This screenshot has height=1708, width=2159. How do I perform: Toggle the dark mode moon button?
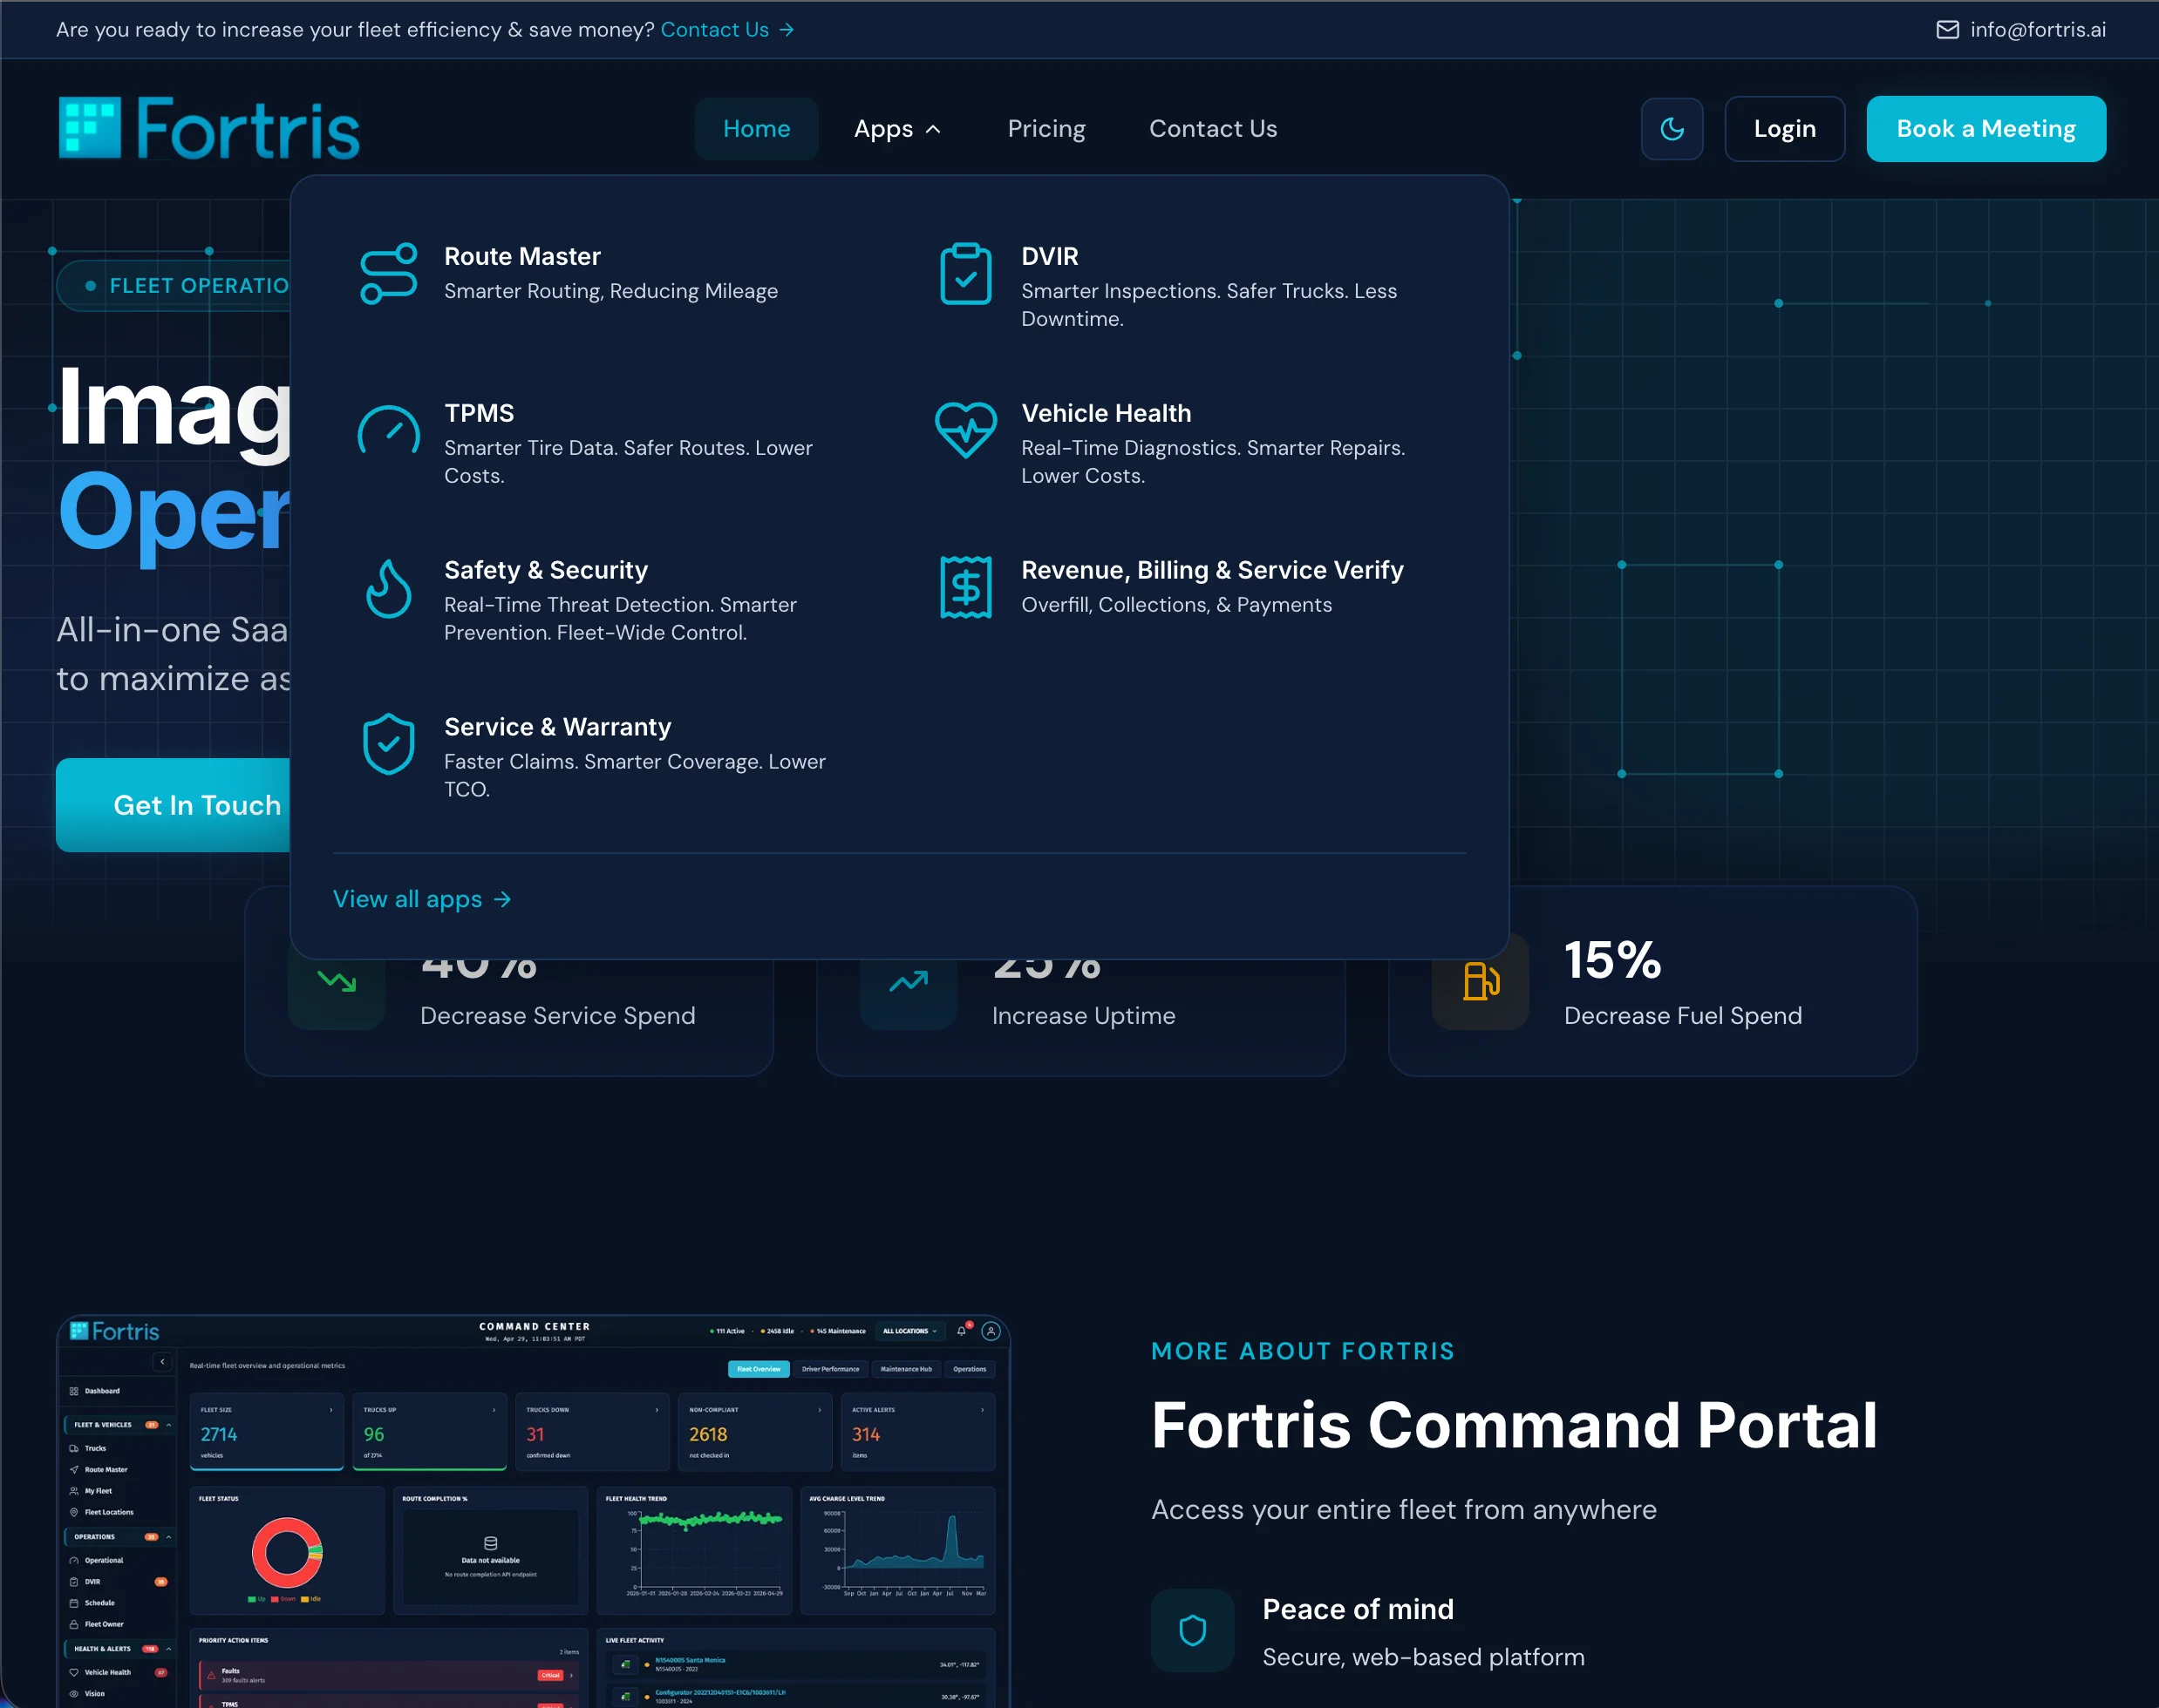click(x=1672, y=129)
